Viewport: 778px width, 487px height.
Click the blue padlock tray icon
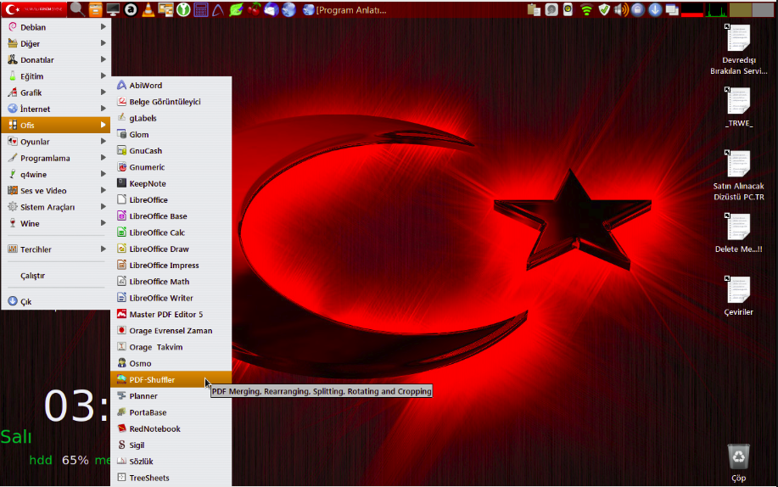(638, 9)
